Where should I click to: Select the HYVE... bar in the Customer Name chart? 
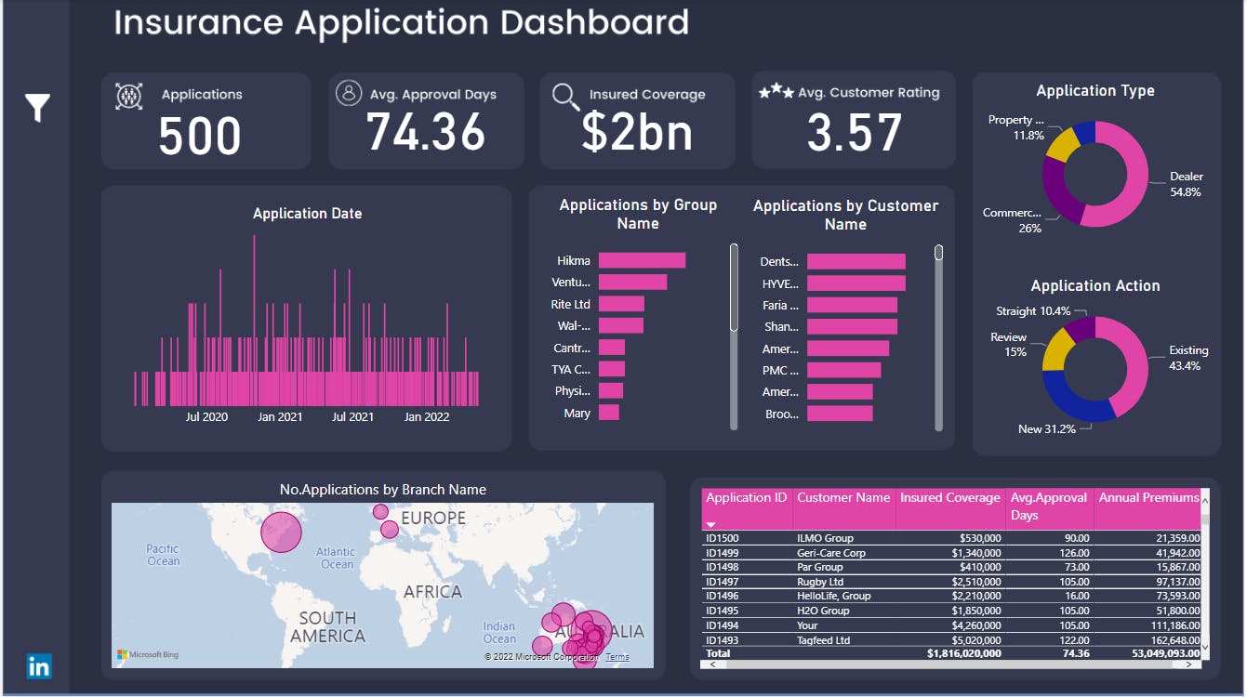856,283
